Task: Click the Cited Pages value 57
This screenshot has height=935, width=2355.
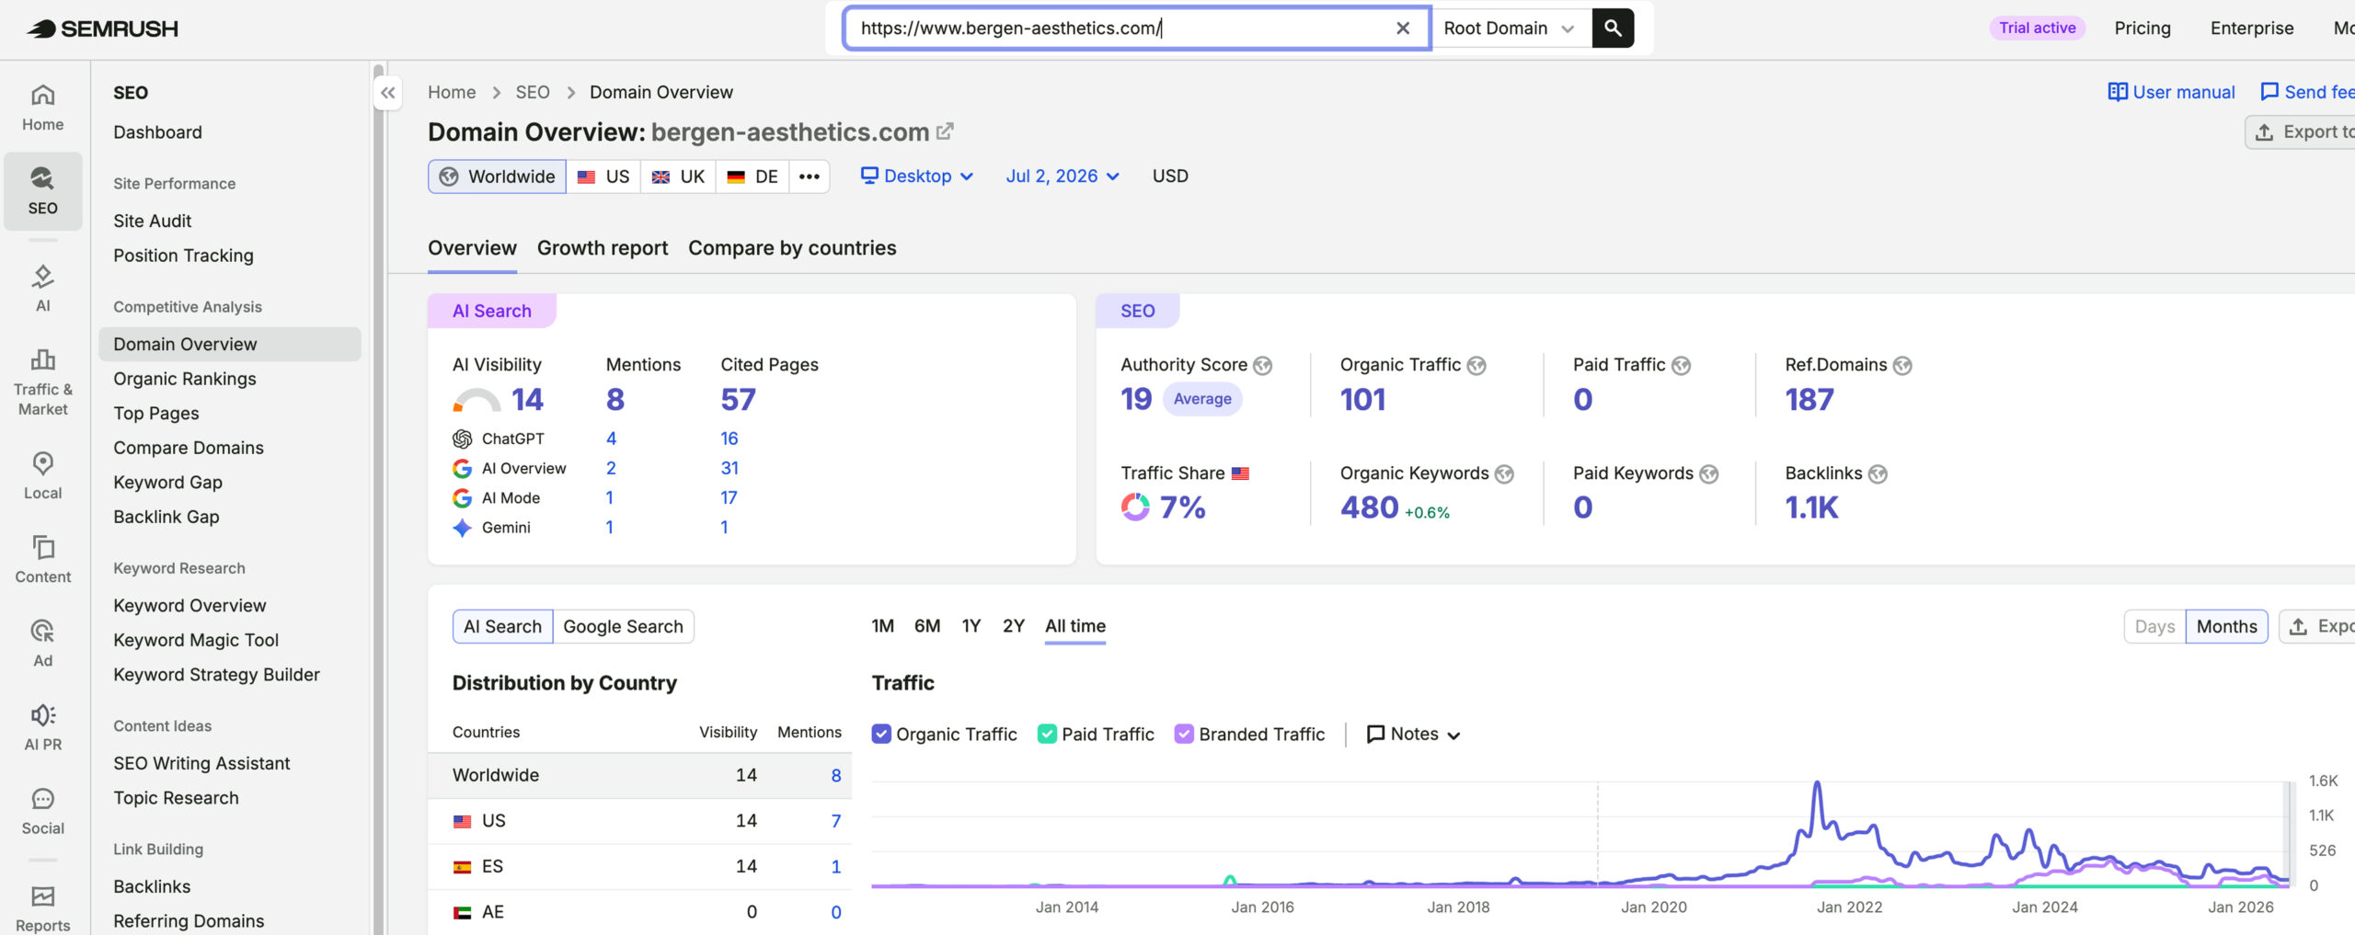Action: 738,400
